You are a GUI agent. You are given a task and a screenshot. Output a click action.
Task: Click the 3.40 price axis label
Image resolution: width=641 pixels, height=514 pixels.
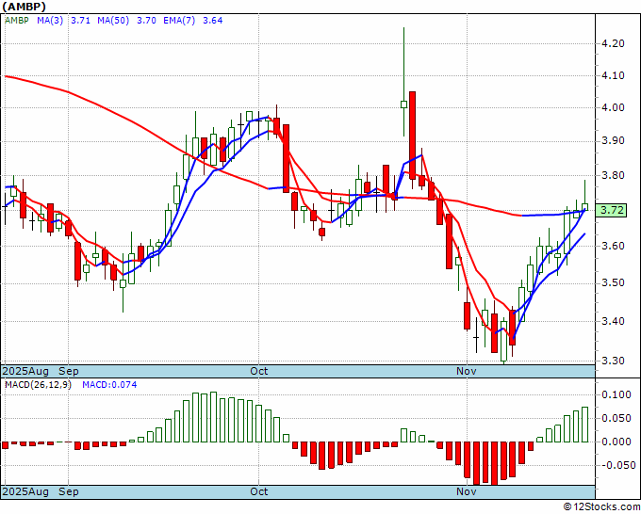click(x=614, y=321)
